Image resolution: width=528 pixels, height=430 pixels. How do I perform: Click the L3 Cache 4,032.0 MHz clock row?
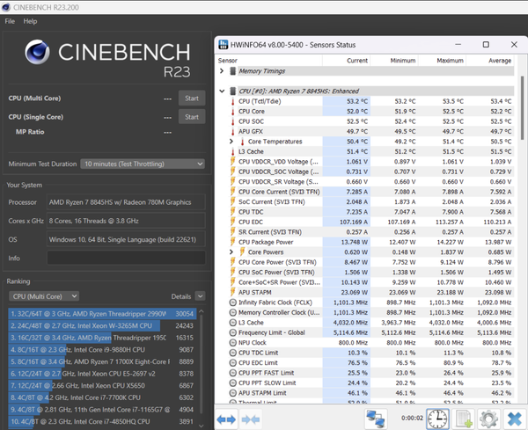(x=370, y=323)
